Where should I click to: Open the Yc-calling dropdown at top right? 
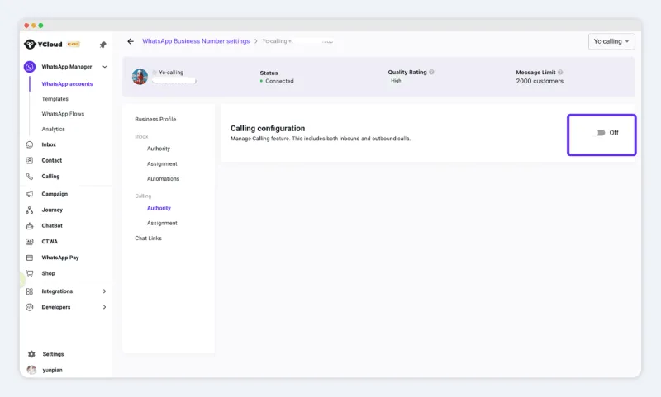611,41
